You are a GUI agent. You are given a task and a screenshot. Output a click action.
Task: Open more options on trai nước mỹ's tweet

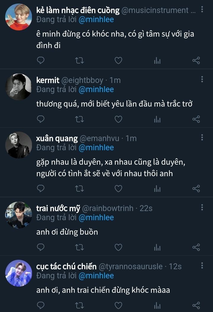click(x=202, y=207)
